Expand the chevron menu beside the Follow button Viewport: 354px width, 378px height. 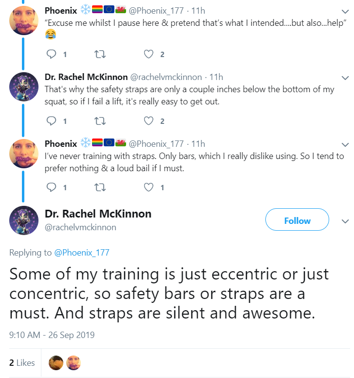[345, 221]
